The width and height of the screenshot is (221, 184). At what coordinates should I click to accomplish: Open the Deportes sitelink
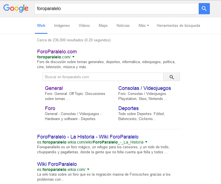tap(128, 108)
